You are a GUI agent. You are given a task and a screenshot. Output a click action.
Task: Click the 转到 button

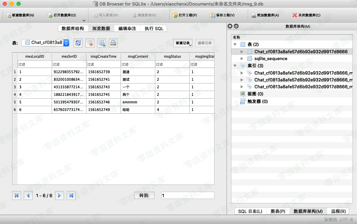(x=145, y=195)
